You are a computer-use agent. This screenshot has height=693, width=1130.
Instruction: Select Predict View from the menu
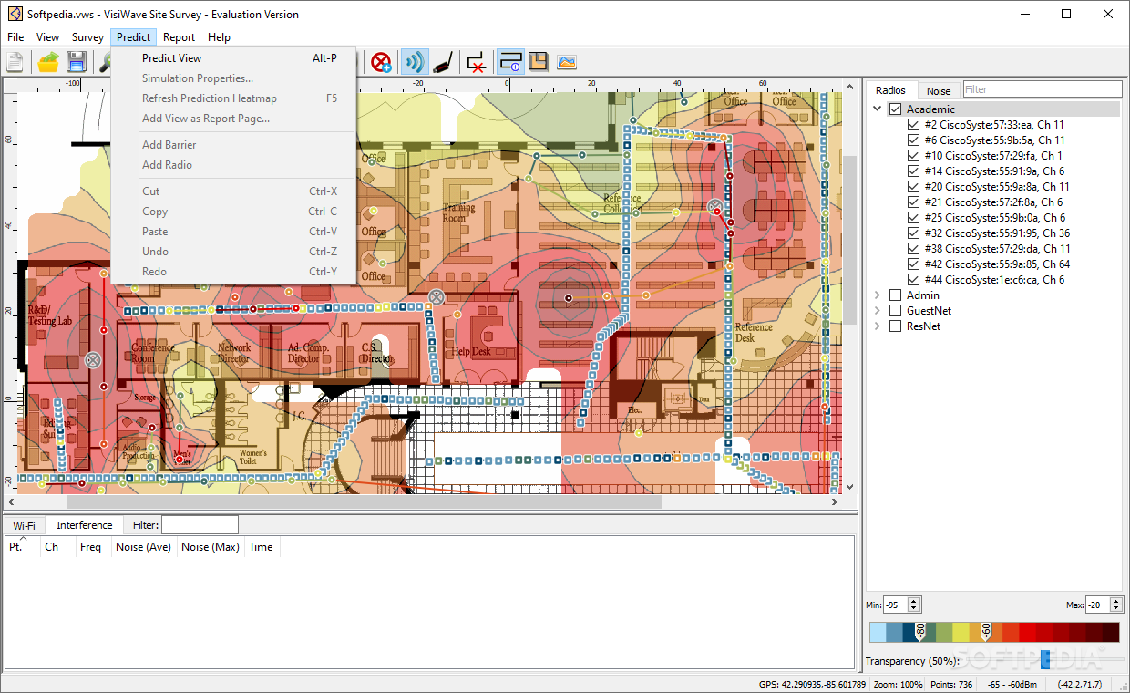(x=232, y=58)
